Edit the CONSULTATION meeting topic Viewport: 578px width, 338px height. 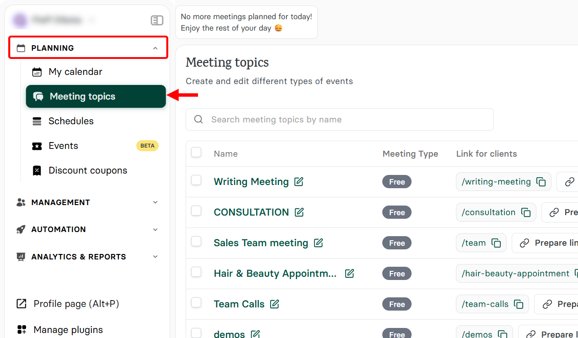300,212
